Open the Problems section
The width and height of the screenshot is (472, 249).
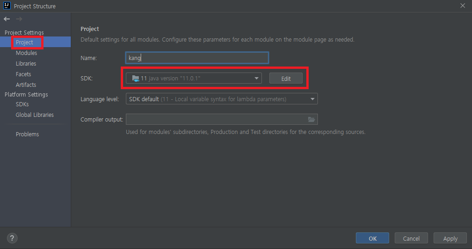click(x=27, y=134)
